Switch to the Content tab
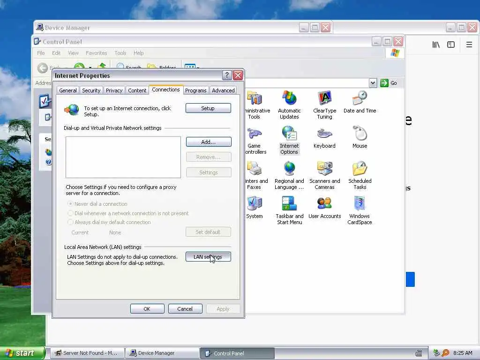 click(x=137, y=90)
